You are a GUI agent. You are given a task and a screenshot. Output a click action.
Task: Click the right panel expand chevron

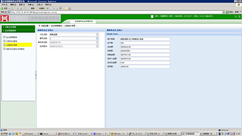pyautogui.click(x=240, y=30)
